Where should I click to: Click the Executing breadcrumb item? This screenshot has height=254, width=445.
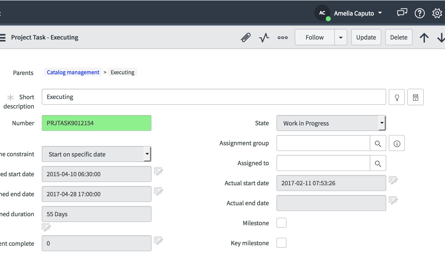pos(122,72)
